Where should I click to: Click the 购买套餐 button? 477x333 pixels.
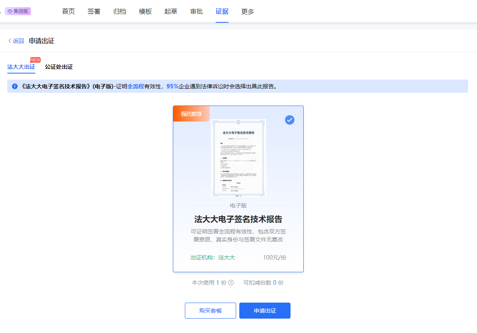pos(210,311)
